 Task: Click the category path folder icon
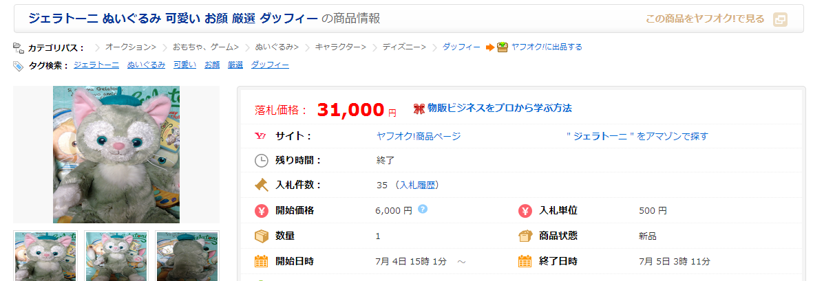coord(19,47)
